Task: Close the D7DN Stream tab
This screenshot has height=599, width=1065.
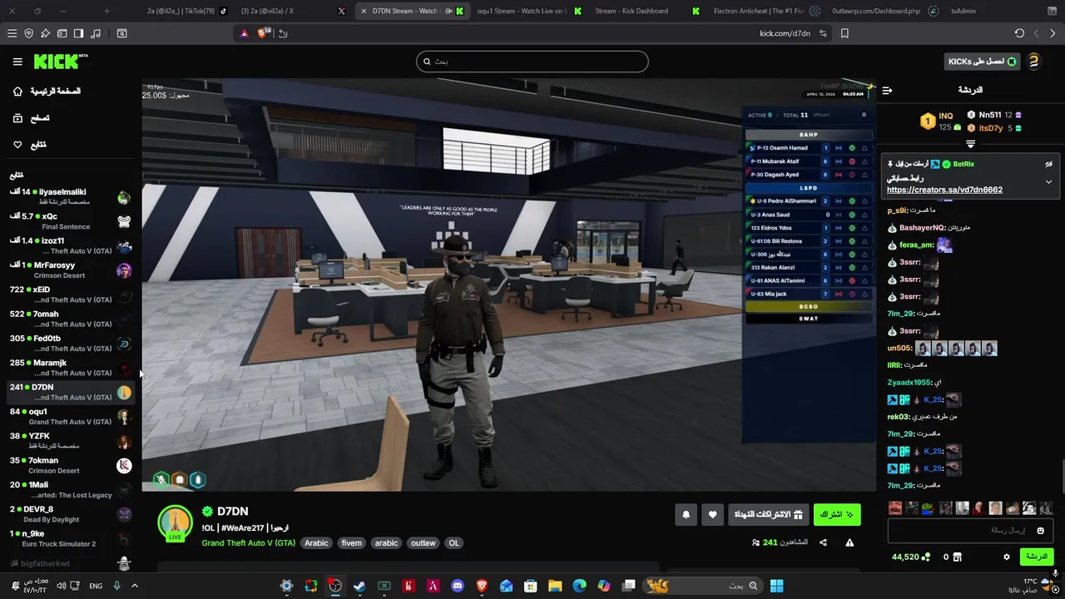Action: pos(364,11)
